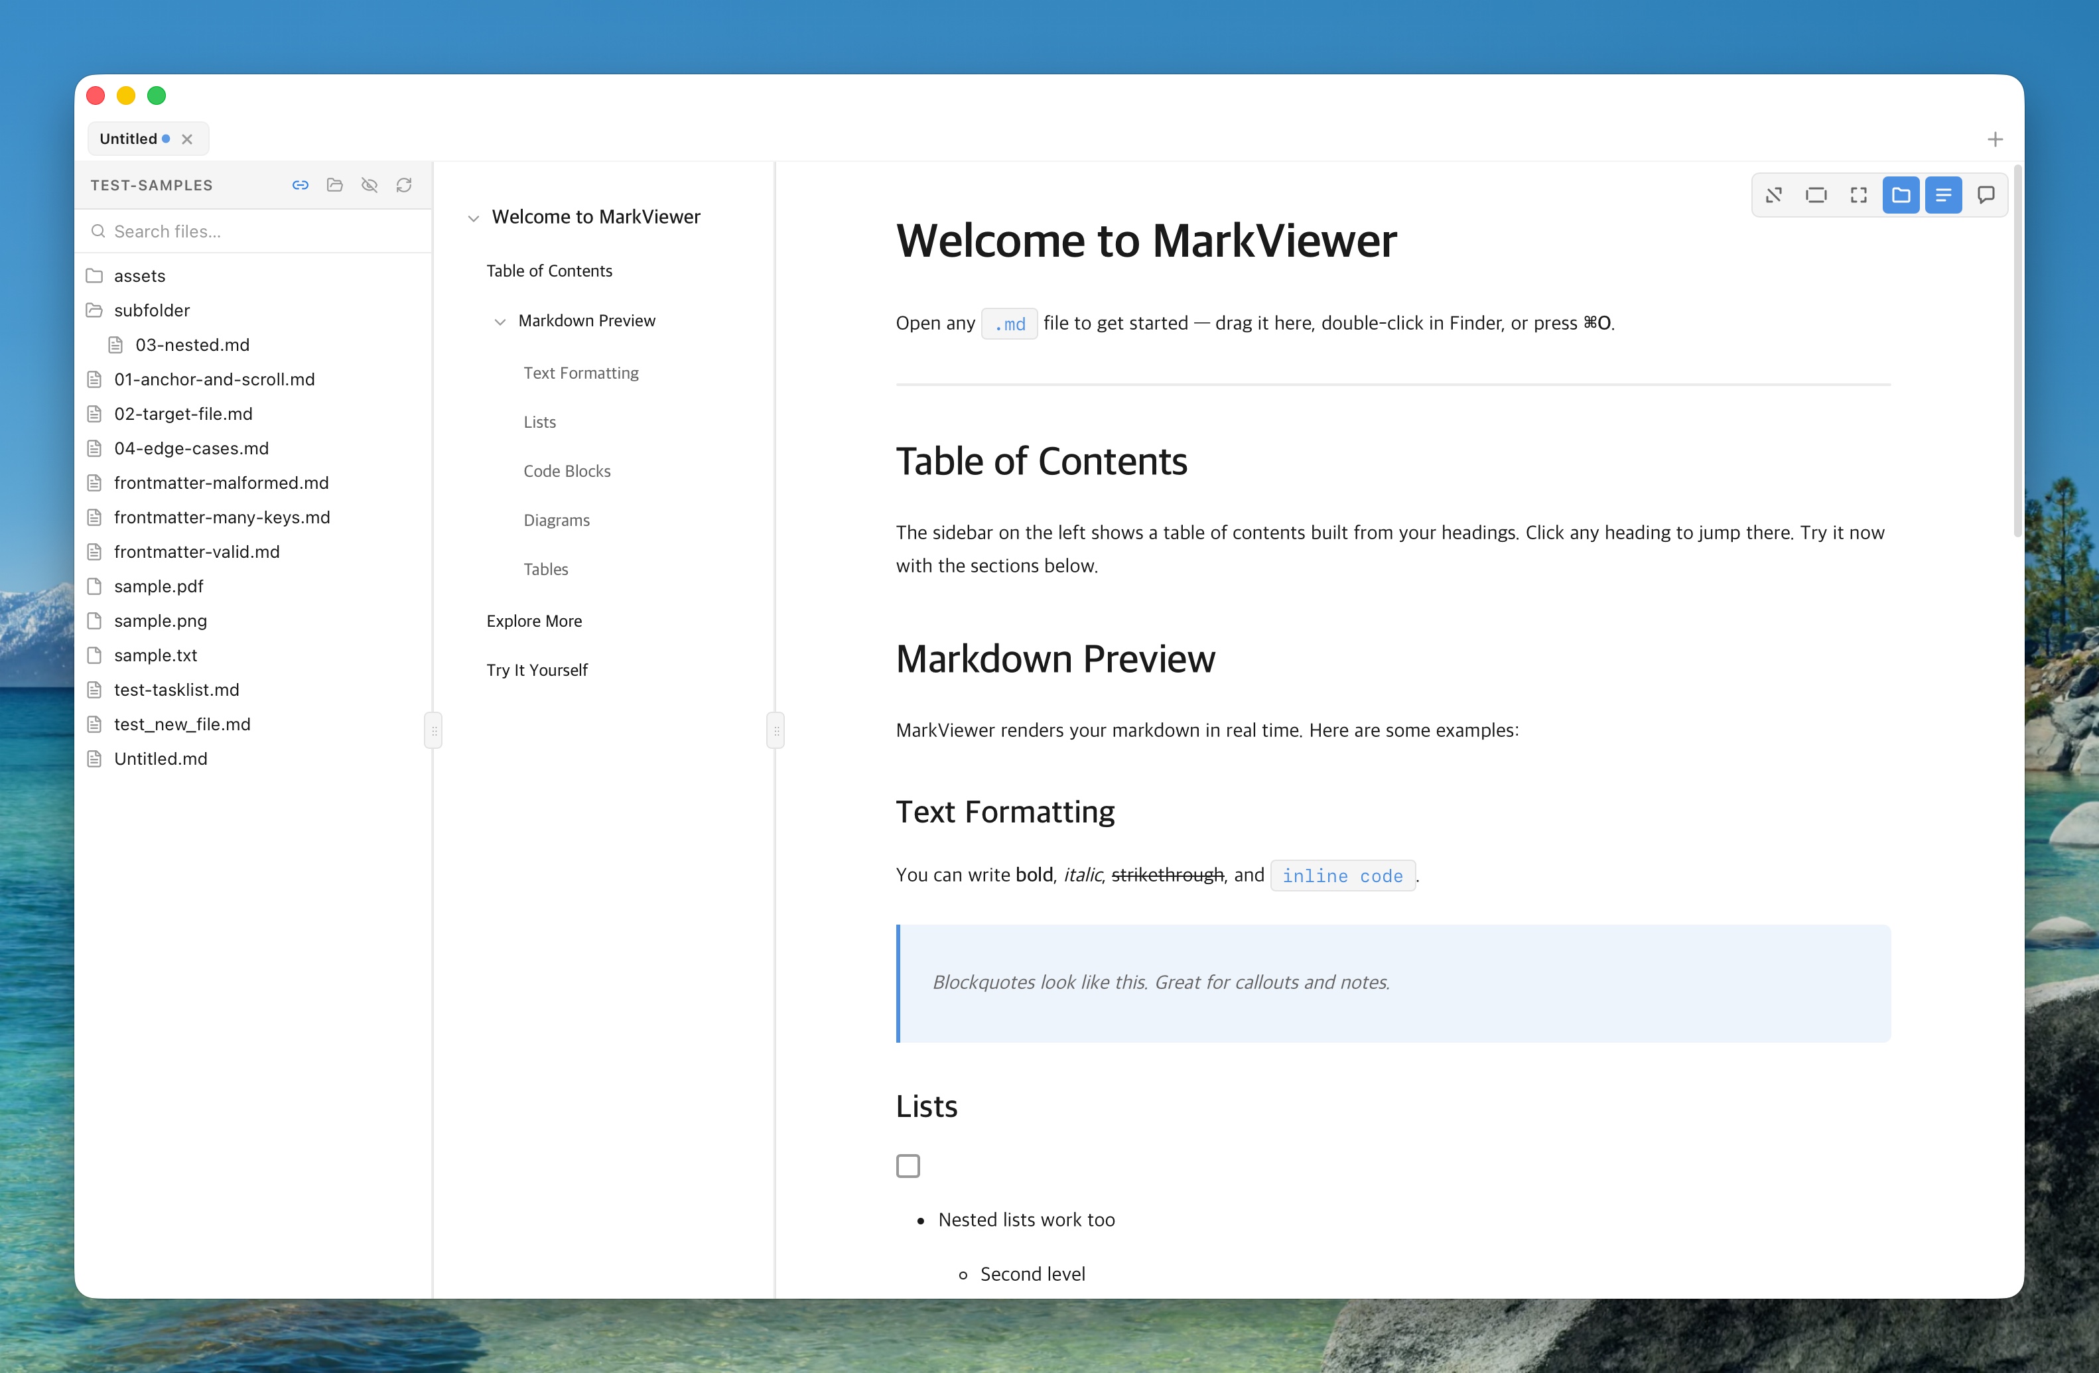Viewport: 2099px width, 1373px height.
Task: Refresh the file list
Action: [x=404, y=185]
